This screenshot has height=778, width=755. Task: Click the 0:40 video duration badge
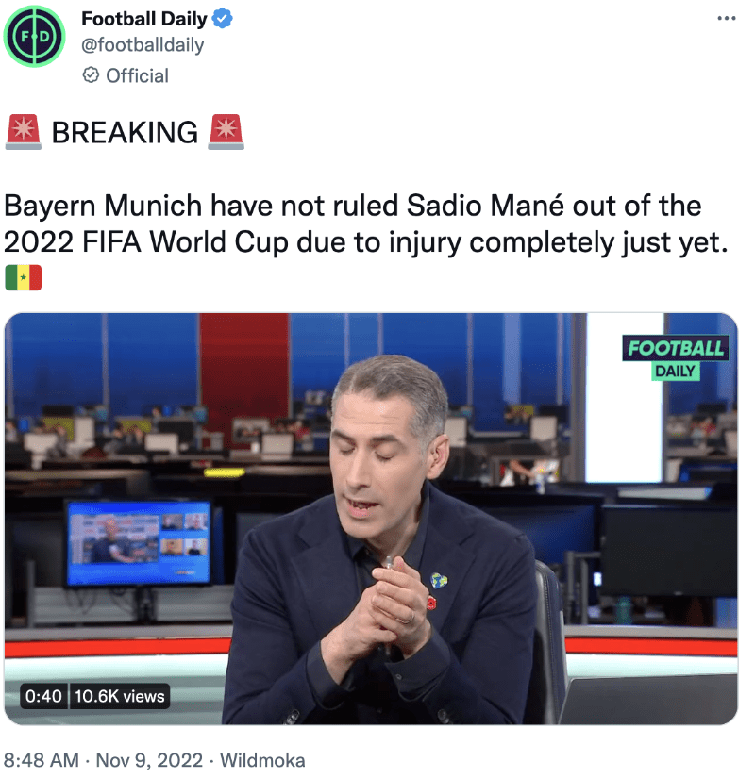pos(43,696)
